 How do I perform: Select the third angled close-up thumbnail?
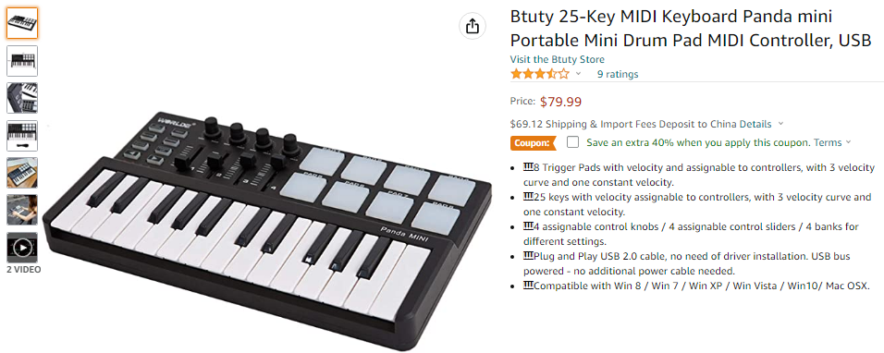[22, 98]
